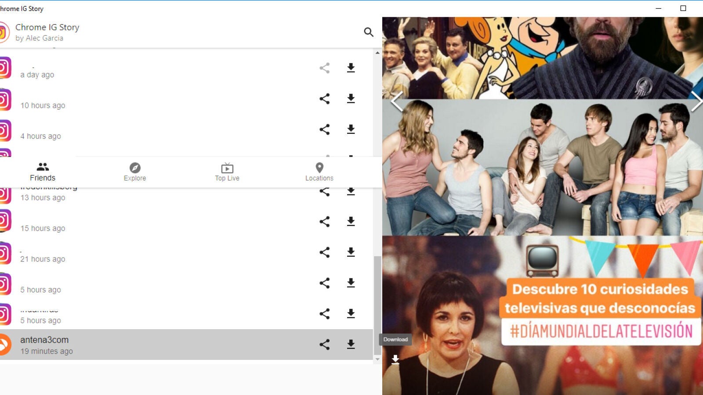Click the story list scroll down arrow
This screenshot has width=703, height=395.
377,359
